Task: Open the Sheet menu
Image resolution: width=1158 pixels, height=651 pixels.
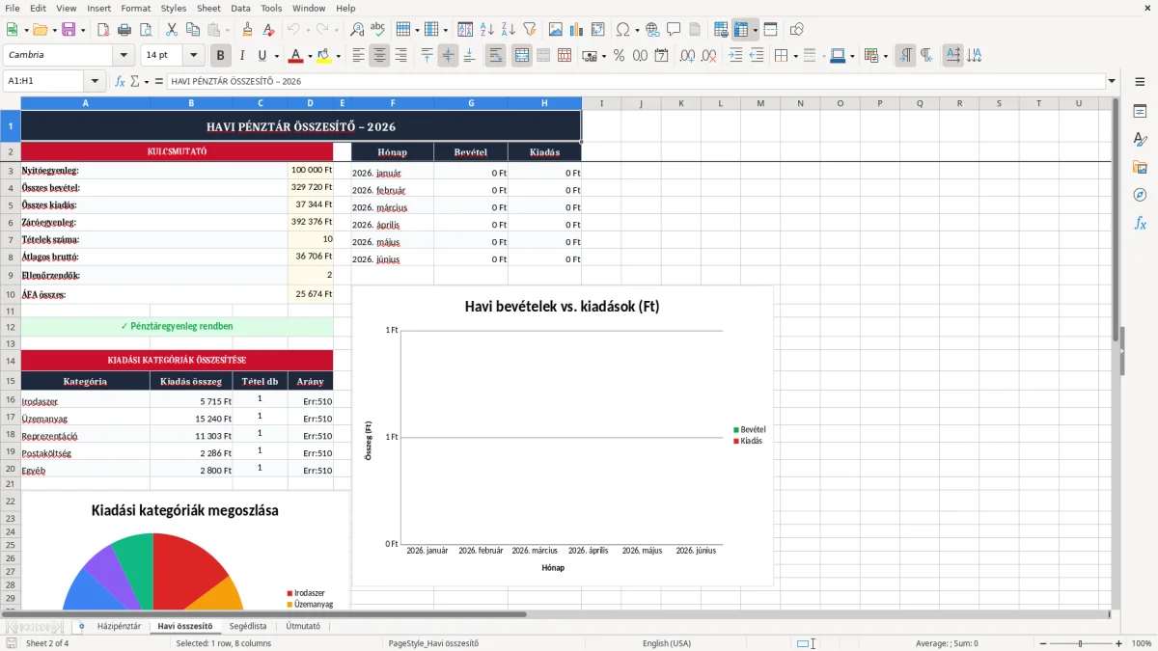Action: pyautogui.click(x=208, y=8)
